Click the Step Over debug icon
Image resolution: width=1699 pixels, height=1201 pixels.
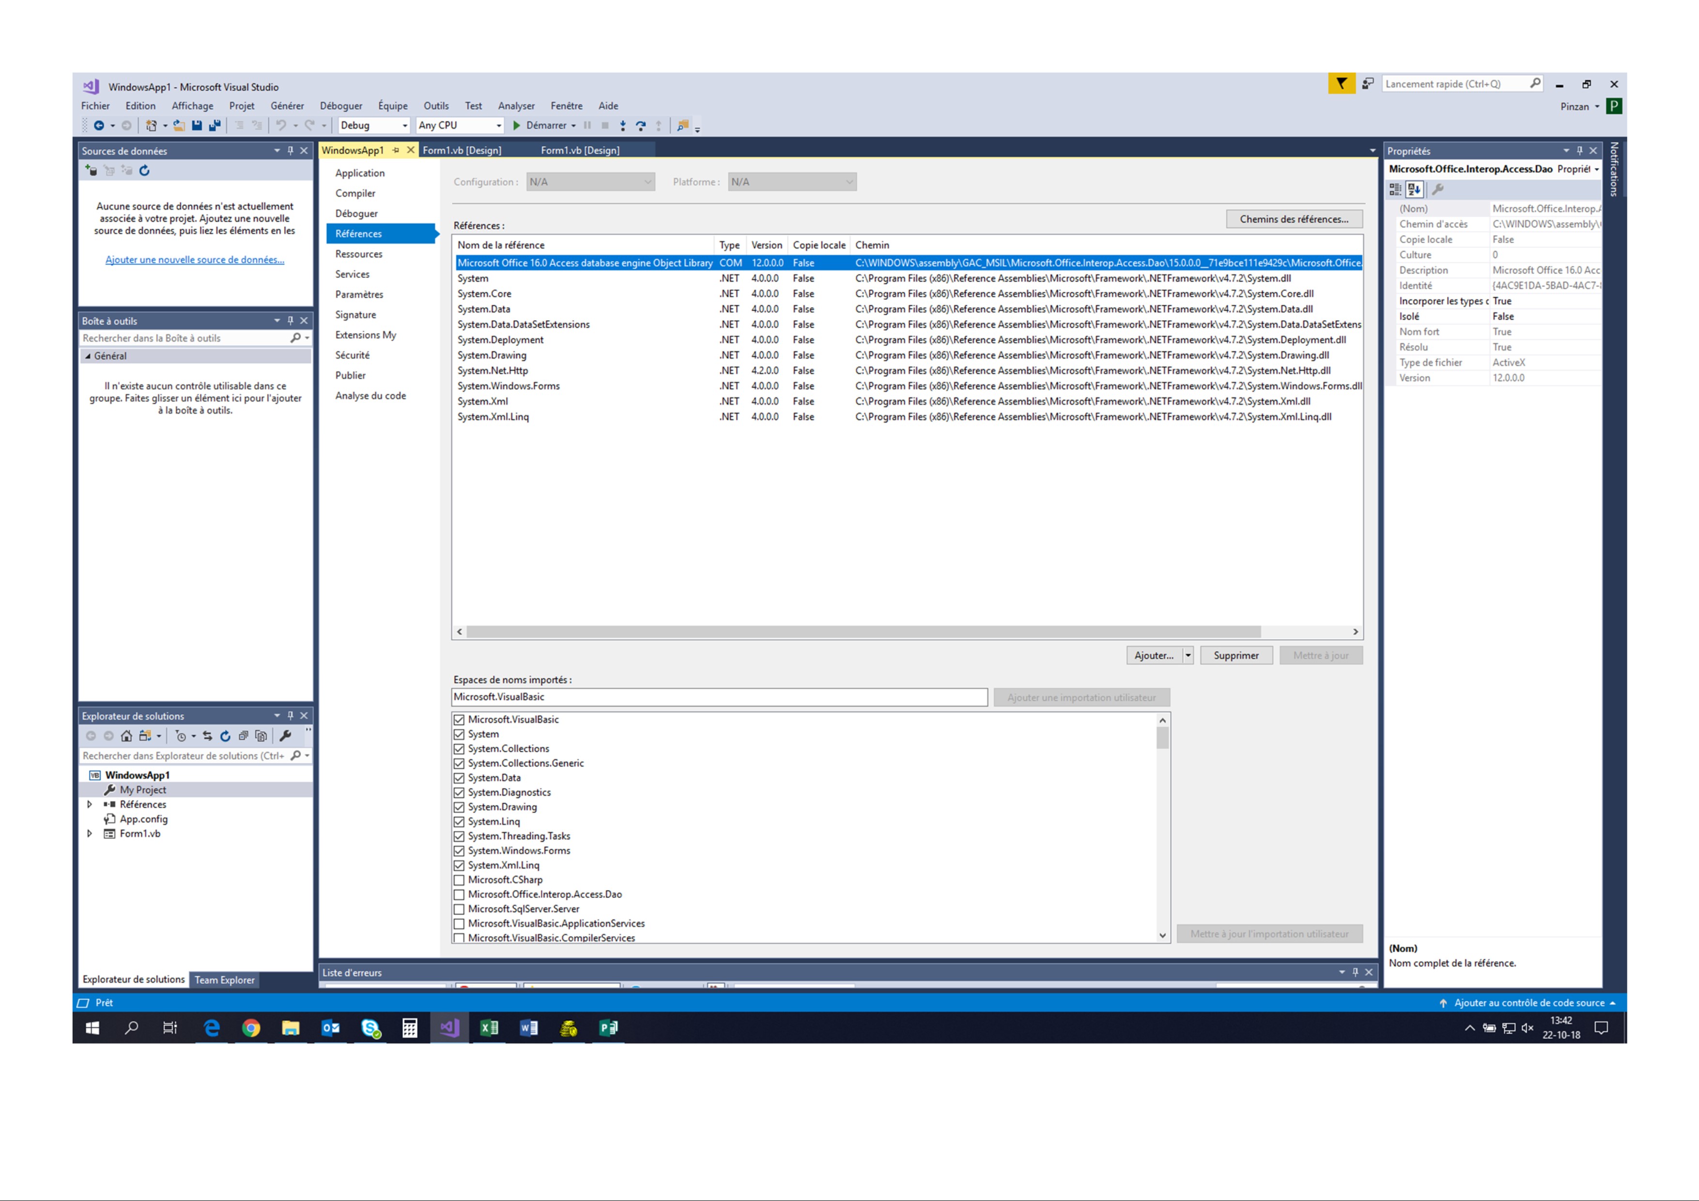pos(641,126)
